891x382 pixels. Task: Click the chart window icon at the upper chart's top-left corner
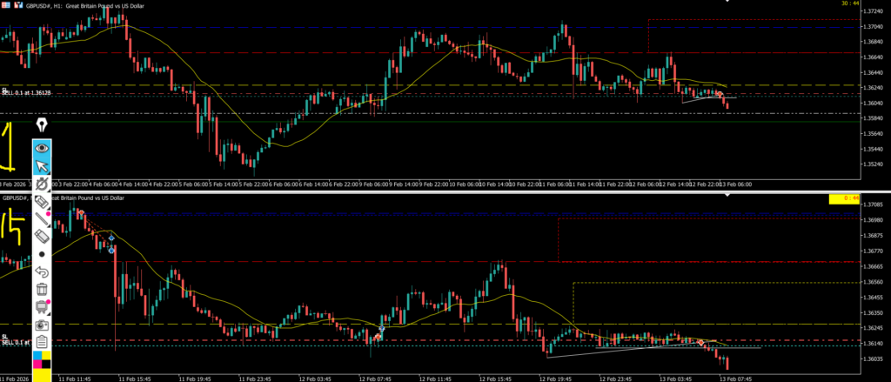[x=3, y=4]
